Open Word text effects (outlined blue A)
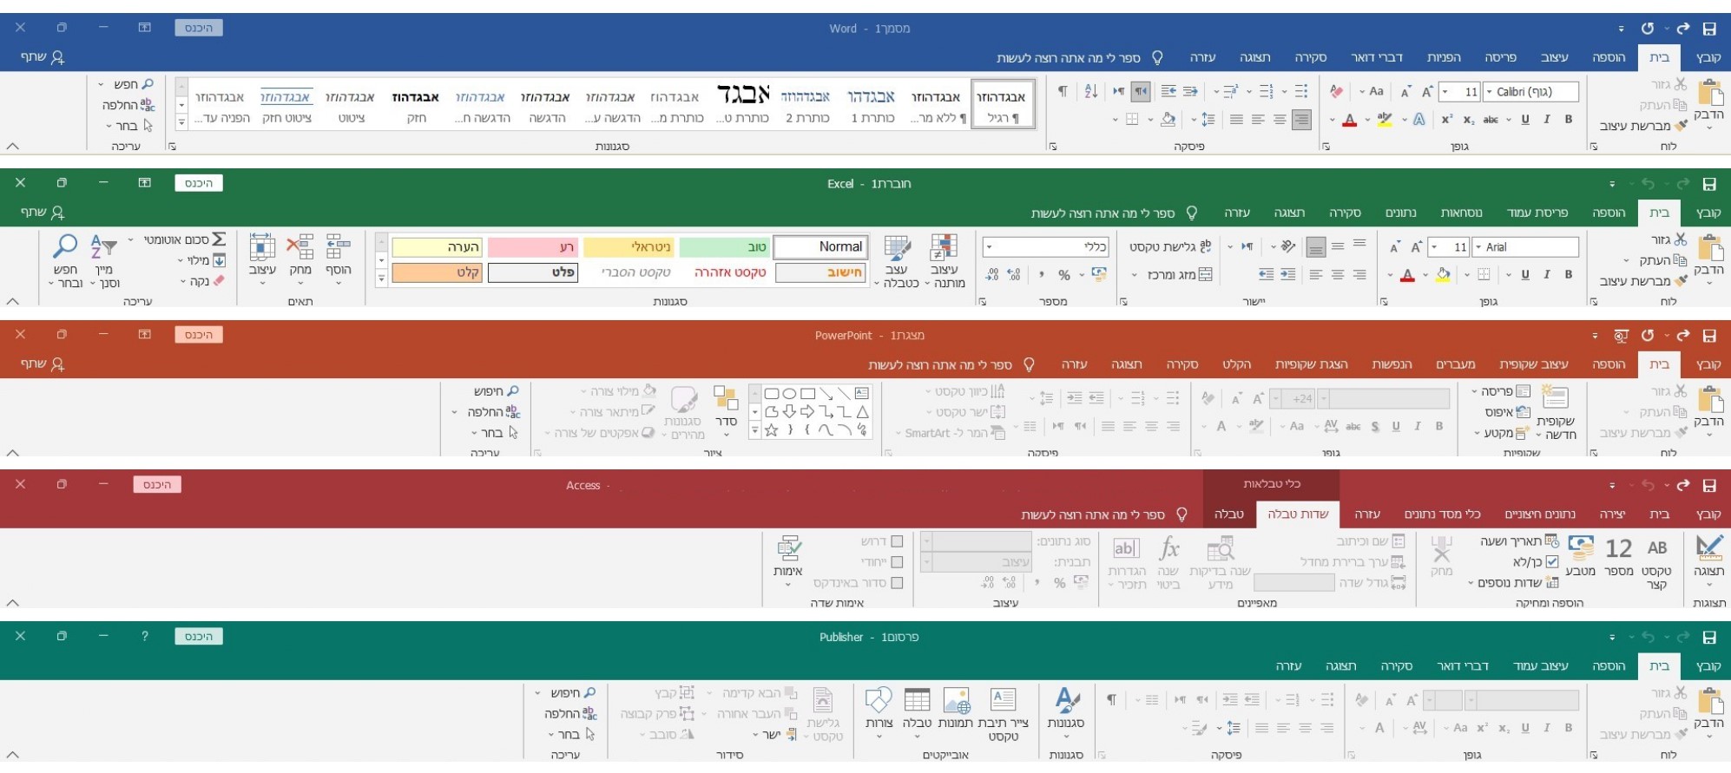 [1418, 120]
